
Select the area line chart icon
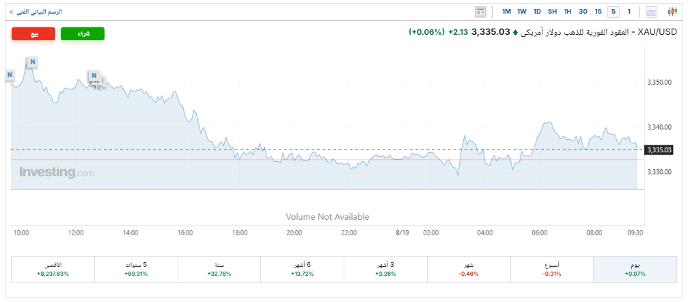click(651, 12)
